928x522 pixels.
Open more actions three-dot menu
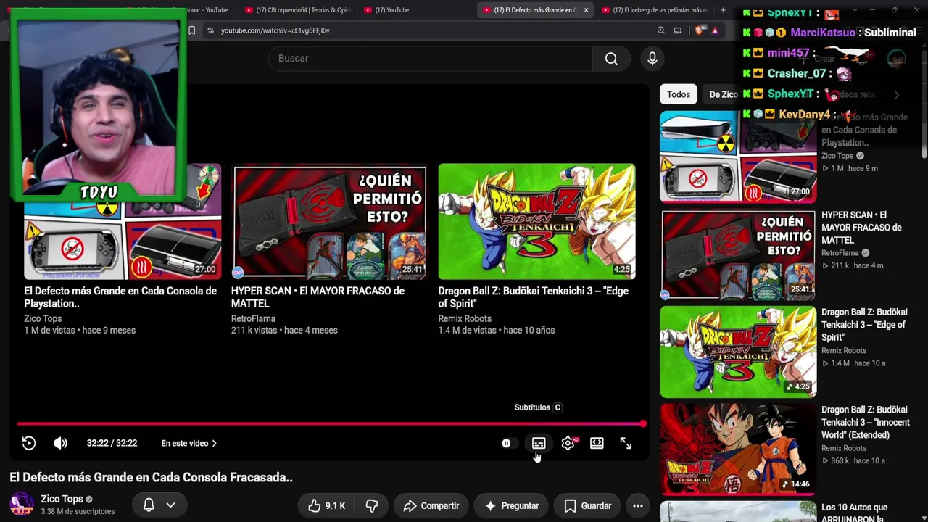tap(638, 505)
